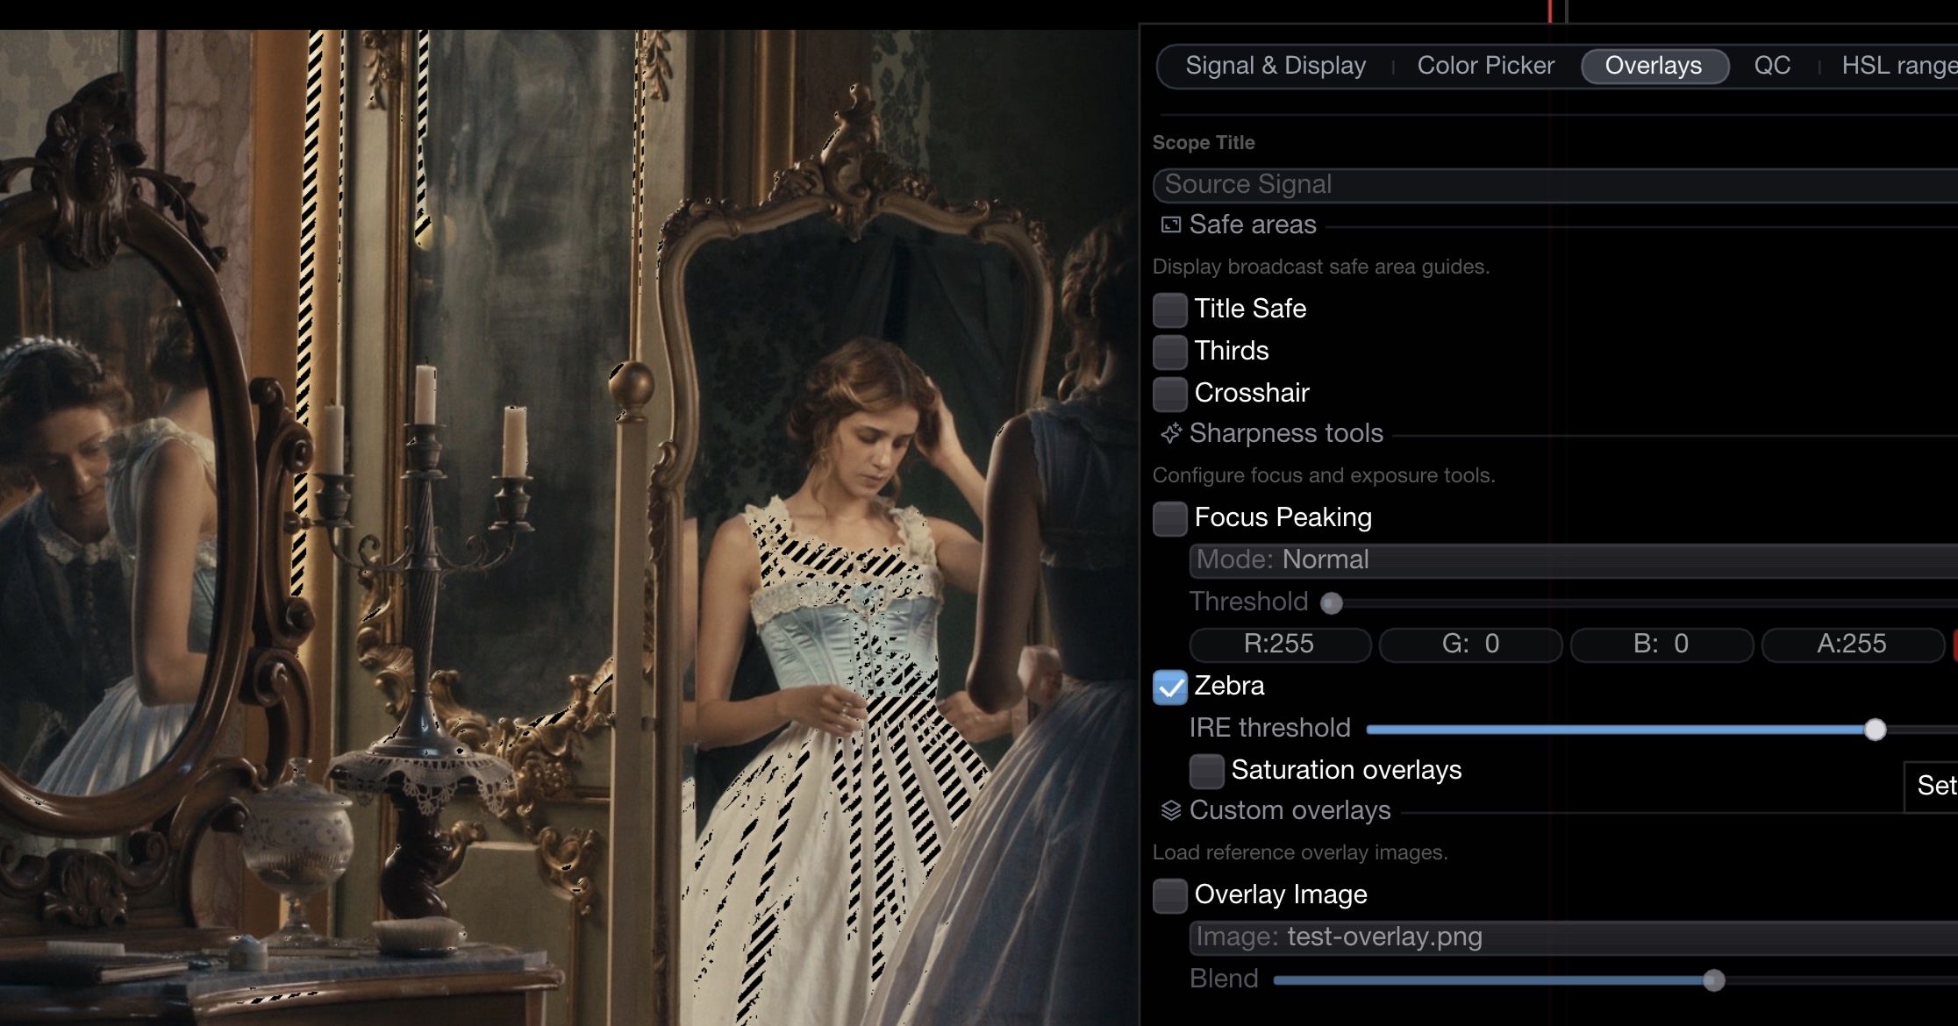Click the Blend slider handle

(x=1713, y=980)
